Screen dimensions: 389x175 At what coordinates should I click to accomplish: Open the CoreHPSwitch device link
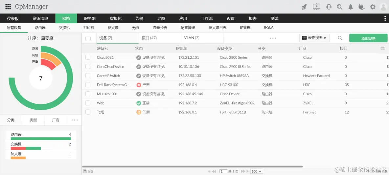108,76
